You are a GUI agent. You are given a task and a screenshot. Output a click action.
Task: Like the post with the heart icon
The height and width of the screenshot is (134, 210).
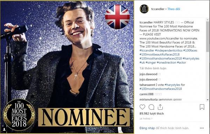click(142, 107)
